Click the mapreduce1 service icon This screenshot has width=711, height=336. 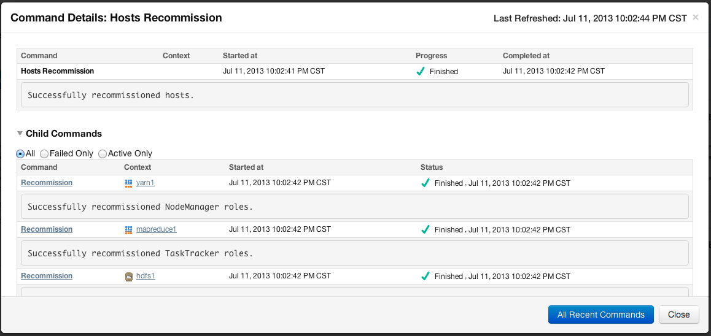pos(128,229)
